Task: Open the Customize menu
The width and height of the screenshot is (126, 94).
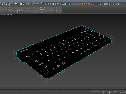Action: point(16,2)
